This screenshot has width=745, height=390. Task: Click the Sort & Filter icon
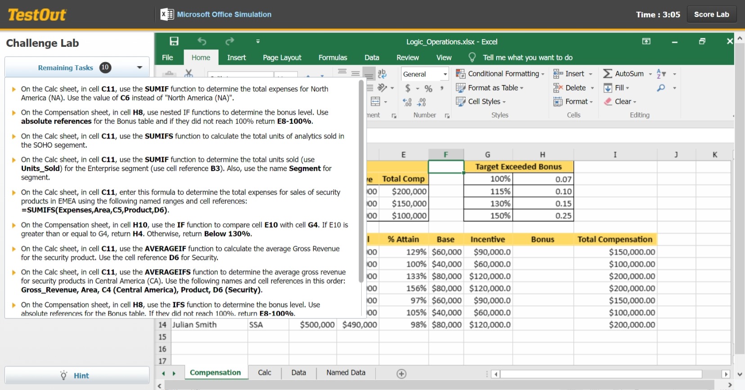[x=661, y=74]
